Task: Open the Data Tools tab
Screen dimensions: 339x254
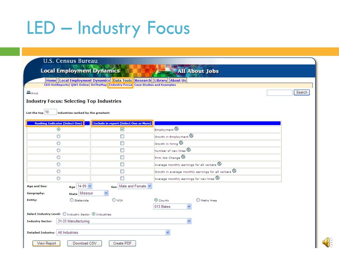Action: [x=122, y=80]
